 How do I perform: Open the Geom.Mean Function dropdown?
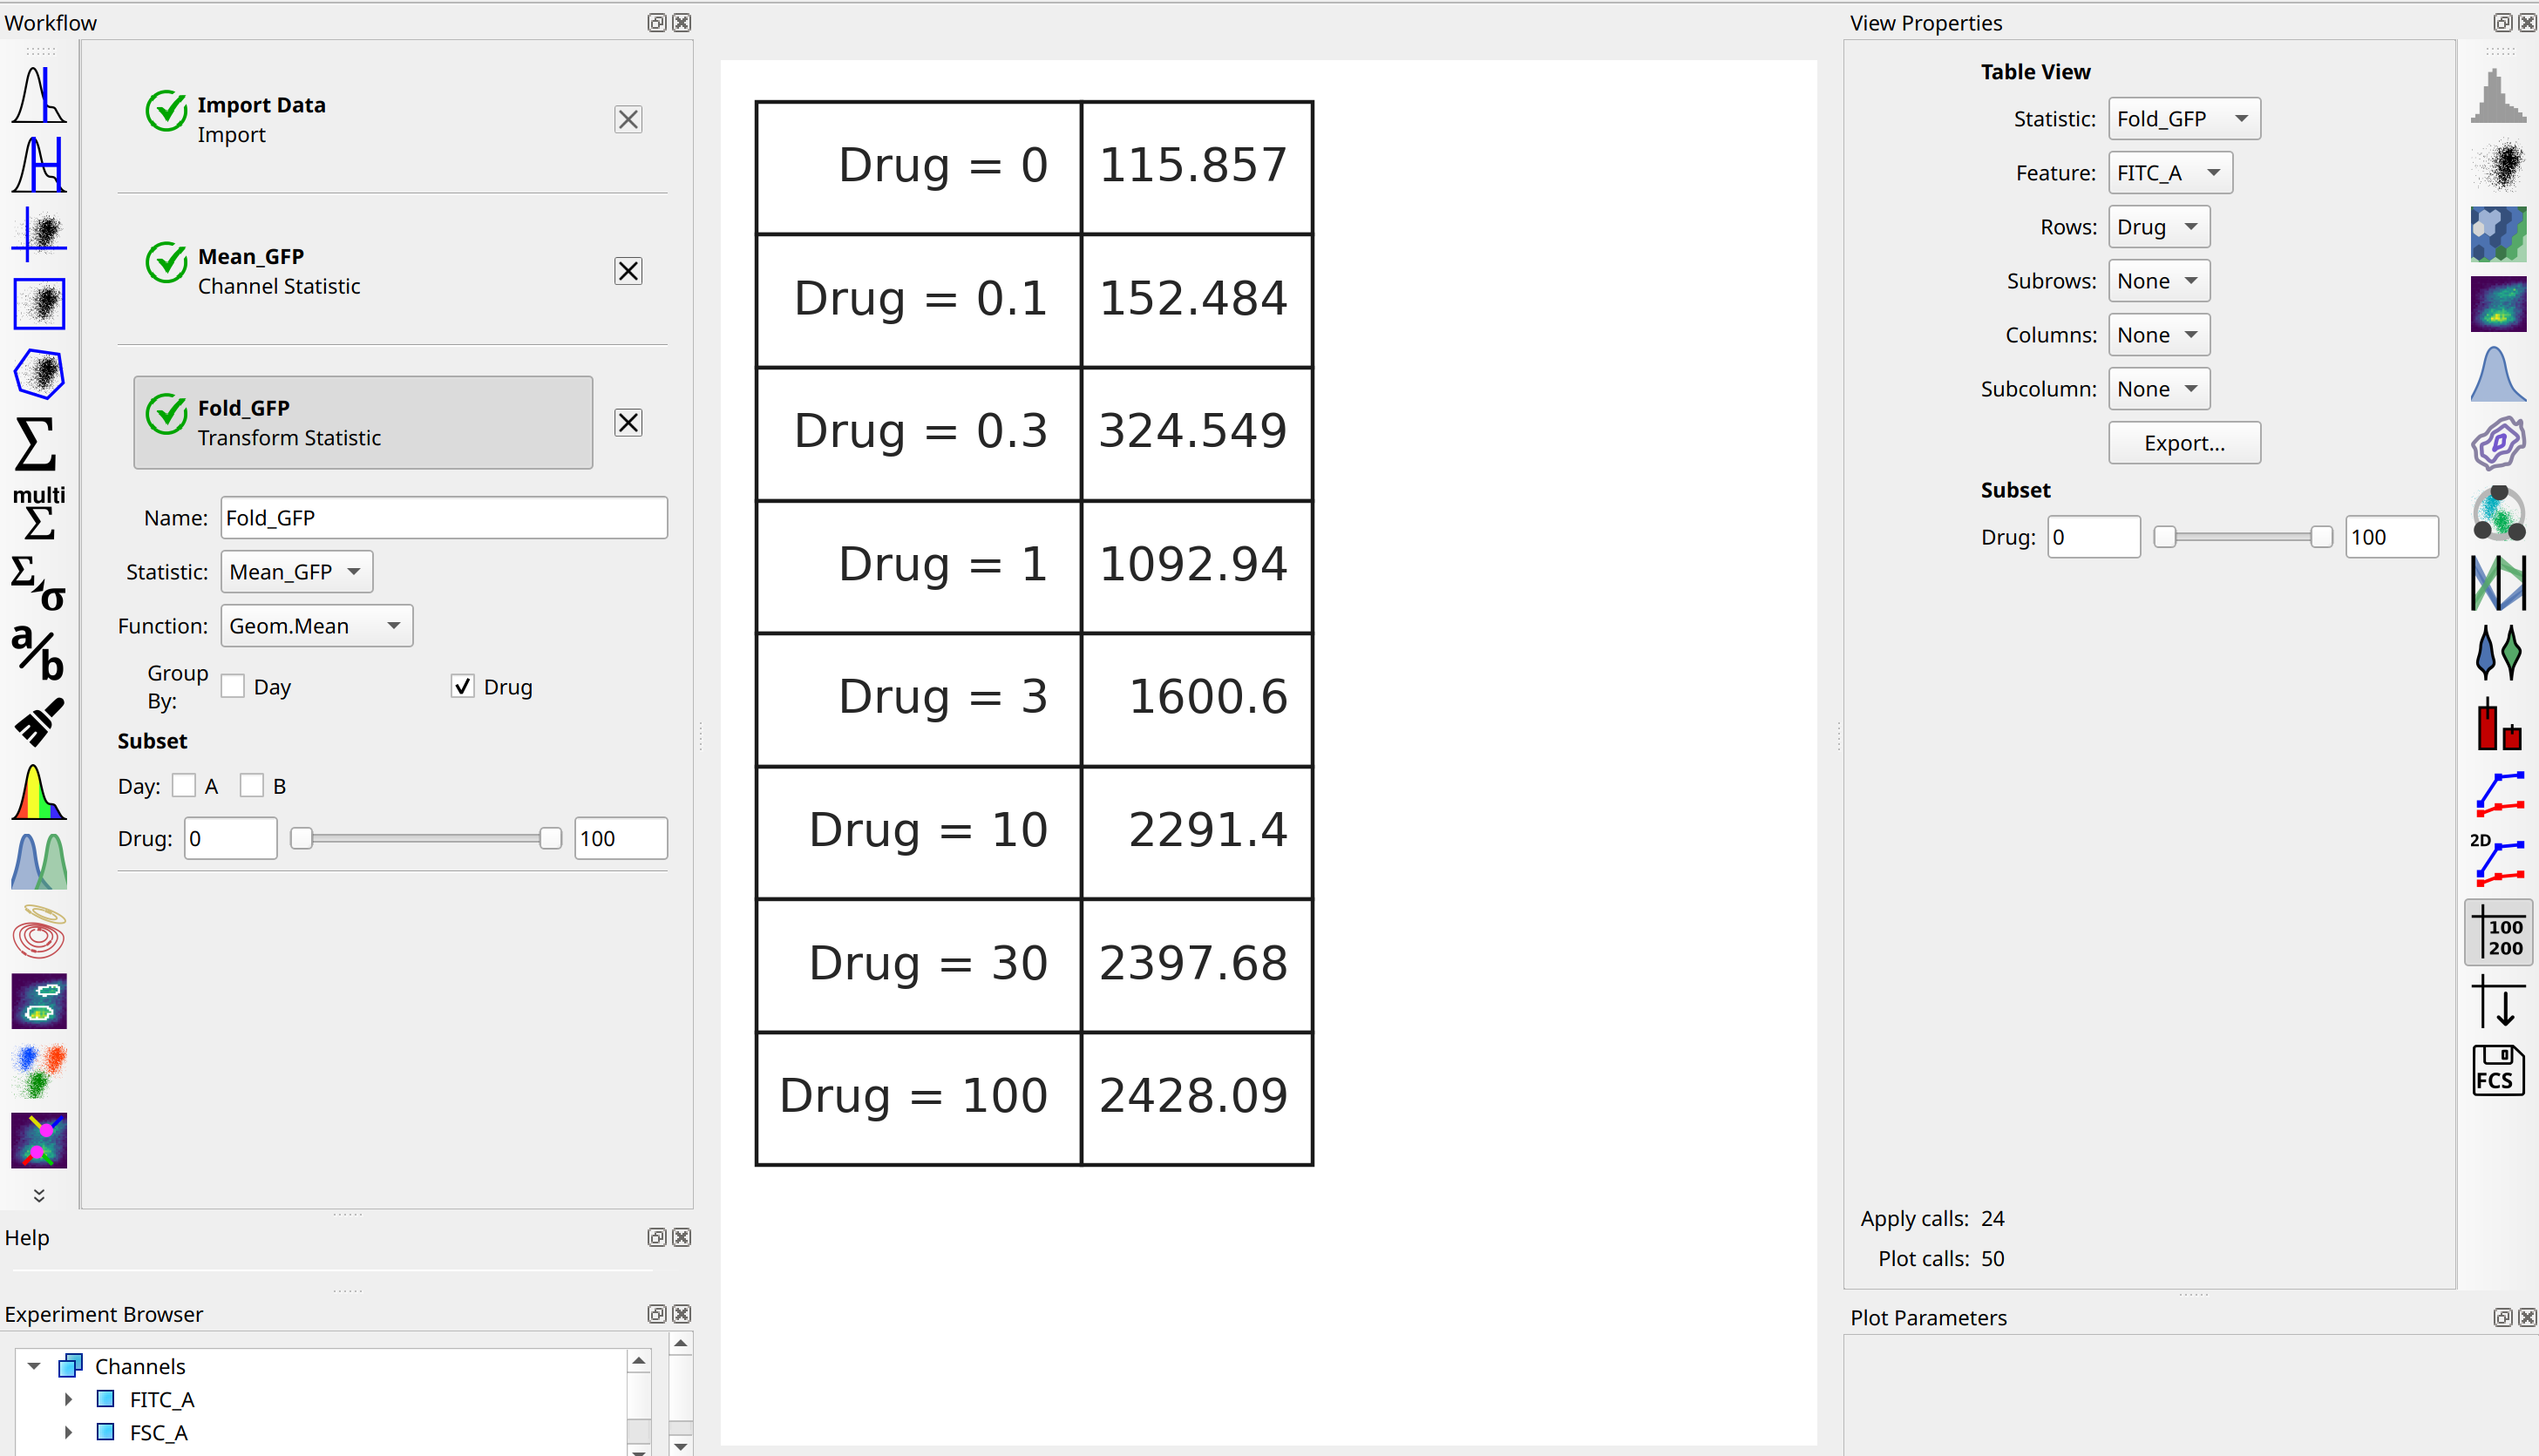tap(316, 626)
